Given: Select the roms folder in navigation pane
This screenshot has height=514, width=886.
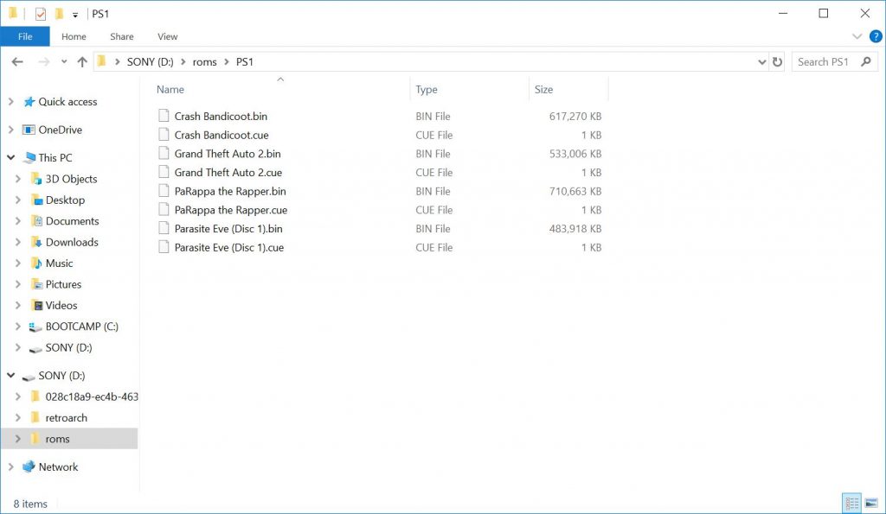Looking at the screenshot, I should pyautogui.click(x=58, y=439).
